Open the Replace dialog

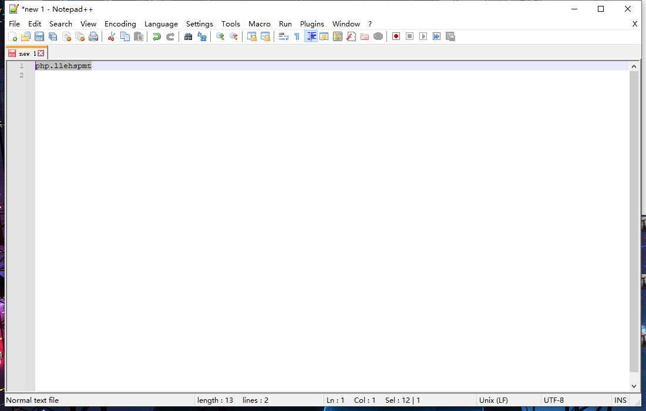click(201, 36)
